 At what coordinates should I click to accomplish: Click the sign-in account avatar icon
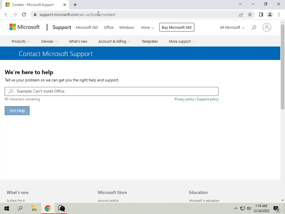267,27
